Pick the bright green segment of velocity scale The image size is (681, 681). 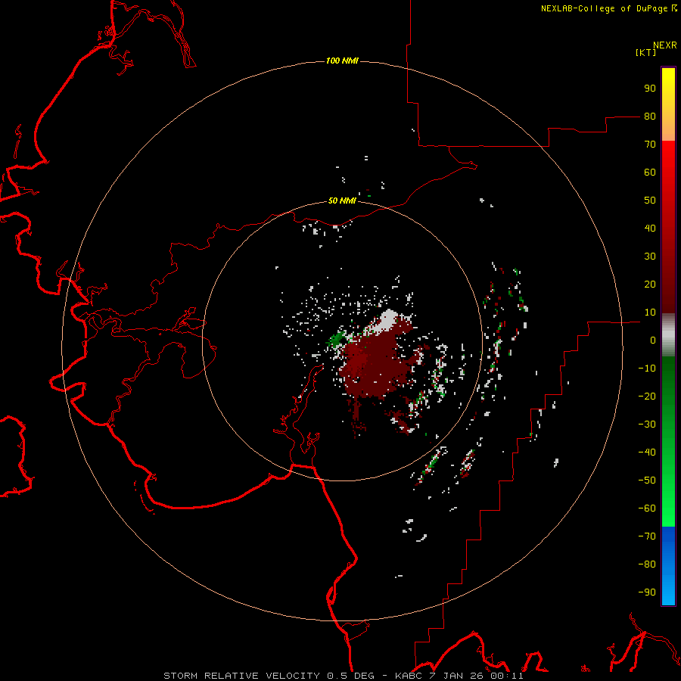pyautogui.click(x=668, y=441)
